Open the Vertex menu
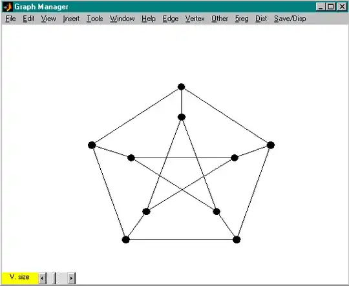Screen dimensions: 349x286 pyautogui.click(x=195, y=19)
